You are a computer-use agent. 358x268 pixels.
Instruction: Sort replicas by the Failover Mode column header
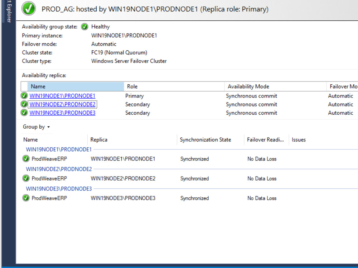(x=342, y=86)
